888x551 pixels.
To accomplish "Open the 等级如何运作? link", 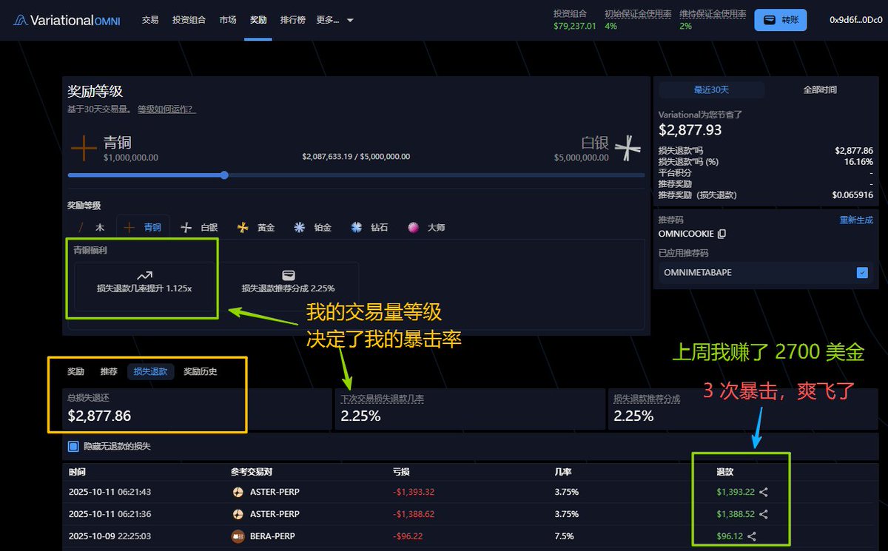I will 166,109.
